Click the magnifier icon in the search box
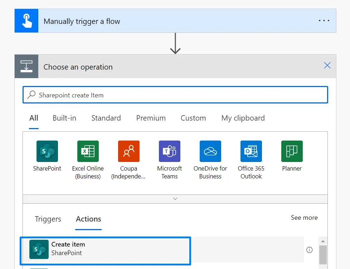350x269 pixels. (x=31, y=95)
